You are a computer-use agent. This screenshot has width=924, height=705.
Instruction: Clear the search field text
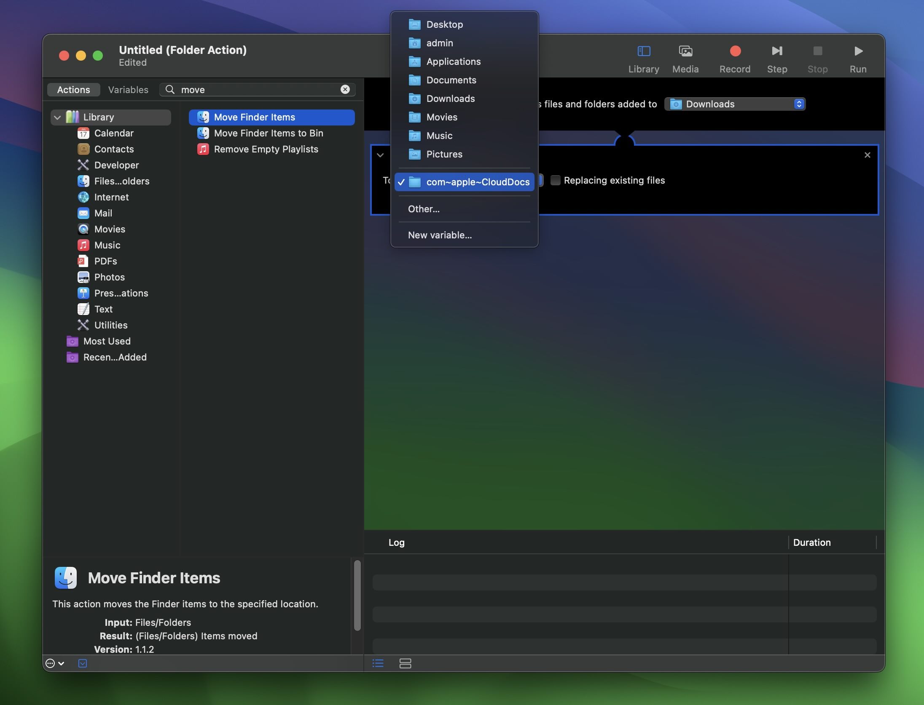[x=345, y=89]
